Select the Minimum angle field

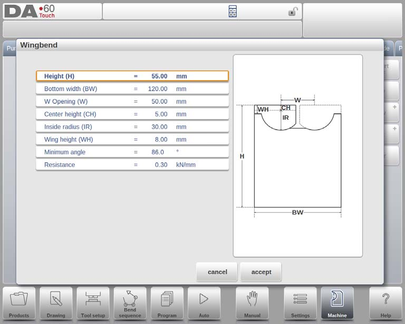pyautogui.click(x=132, y=152)
